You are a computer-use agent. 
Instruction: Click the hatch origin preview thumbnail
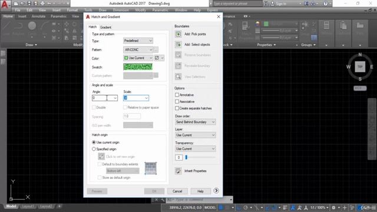[x=151, y=168]
